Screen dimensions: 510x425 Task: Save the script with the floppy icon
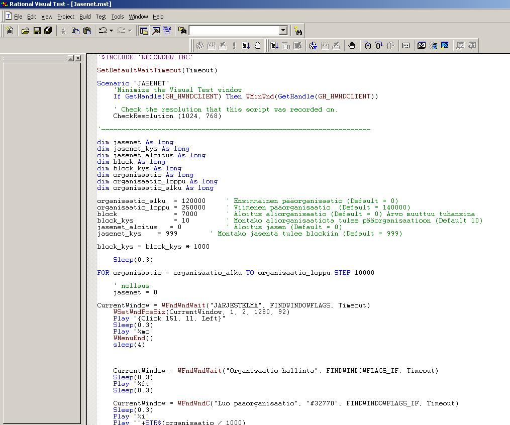[37, 31]
